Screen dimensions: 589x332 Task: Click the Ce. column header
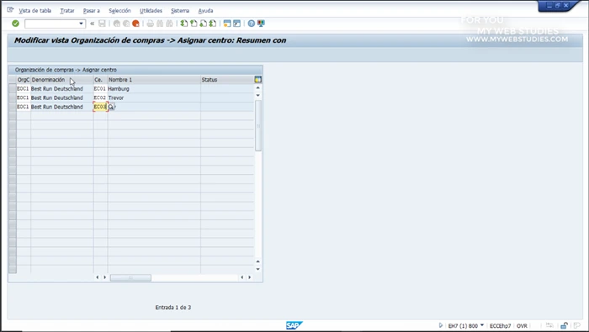coord(100,80)
